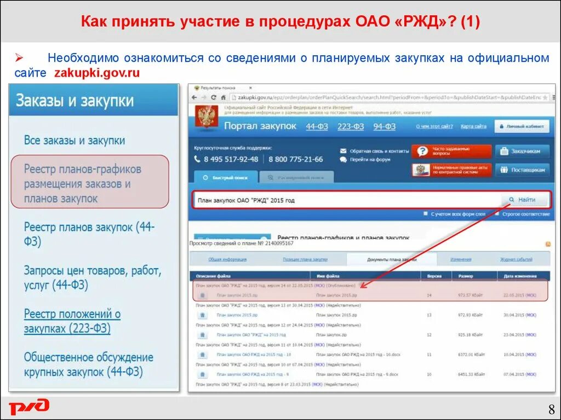This screenshot has height=420, width=561.
Task: Open the 94-ФЗ portal link
Action: (x=385, y=126)
